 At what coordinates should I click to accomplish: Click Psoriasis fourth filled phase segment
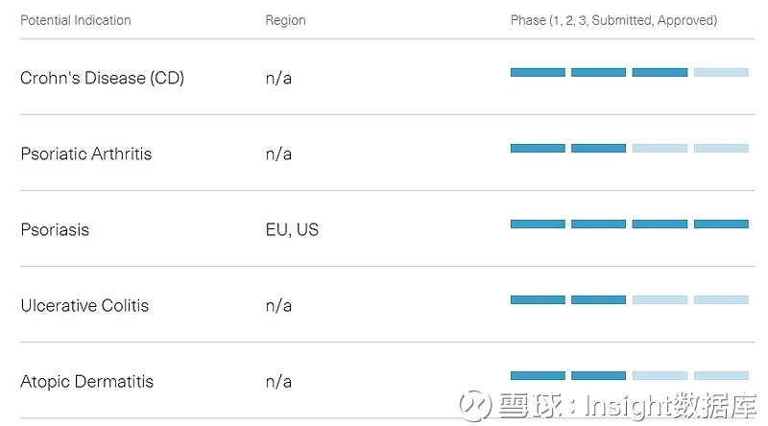(x=721, y=225)
